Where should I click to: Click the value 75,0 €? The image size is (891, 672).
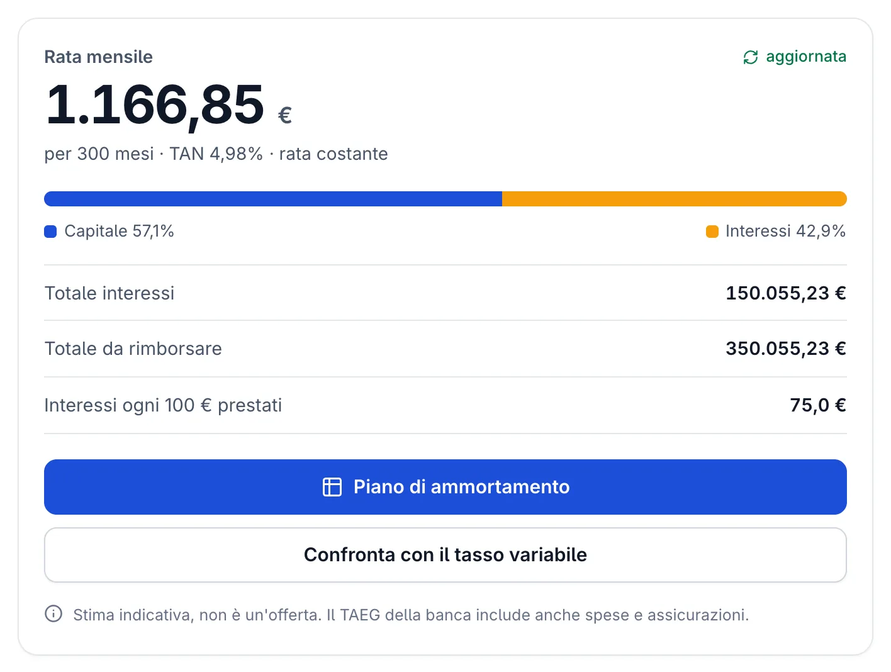pyautogui.click(x=818, y=405)
